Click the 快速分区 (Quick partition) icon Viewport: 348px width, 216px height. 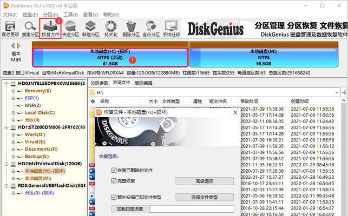coord(70,29)
